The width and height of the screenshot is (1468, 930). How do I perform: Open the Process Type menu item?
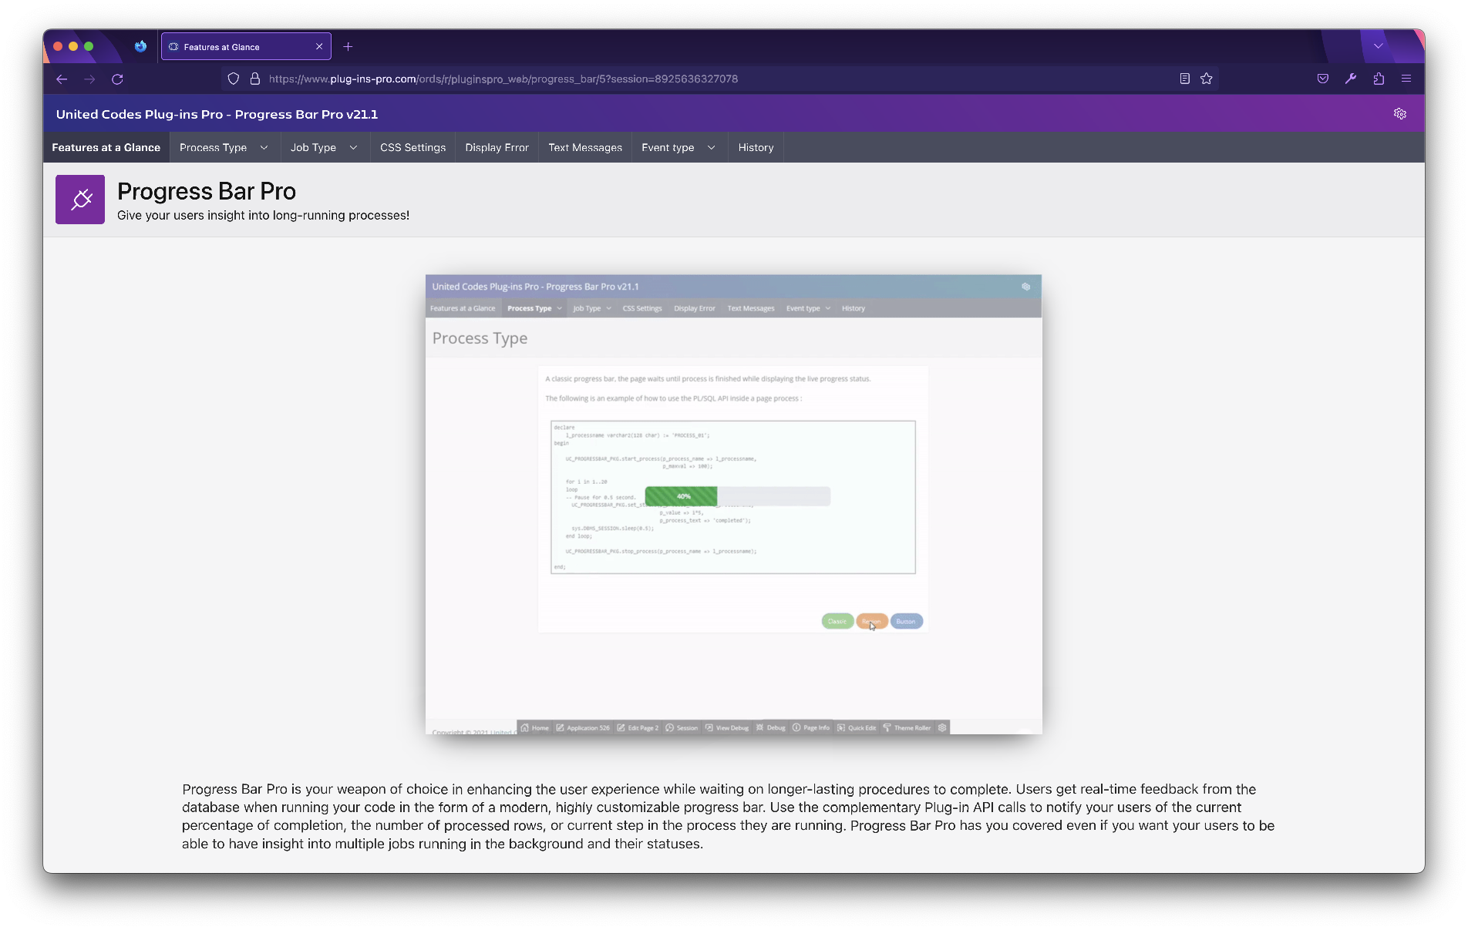coord(213,147)
